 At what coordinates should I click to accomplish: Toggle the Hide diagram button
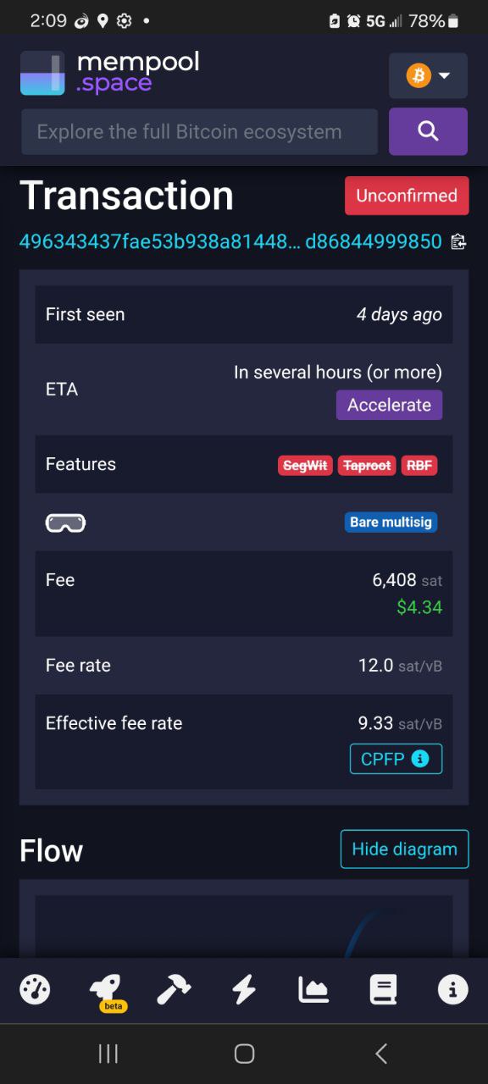[404, 849]
